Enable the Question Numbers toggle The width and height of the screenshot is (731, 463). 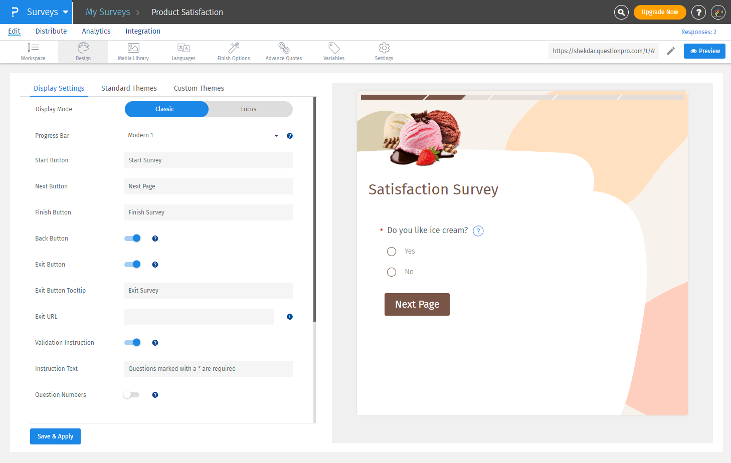point(131,395)
